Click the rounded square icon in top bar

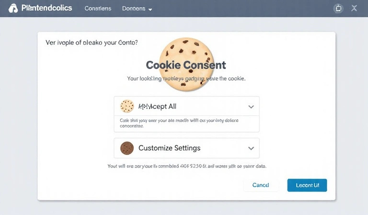pyautogui.click(x=338, y=9)
